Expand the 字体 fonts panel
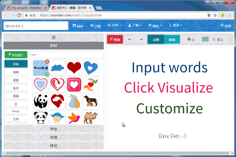 (54, 129)
